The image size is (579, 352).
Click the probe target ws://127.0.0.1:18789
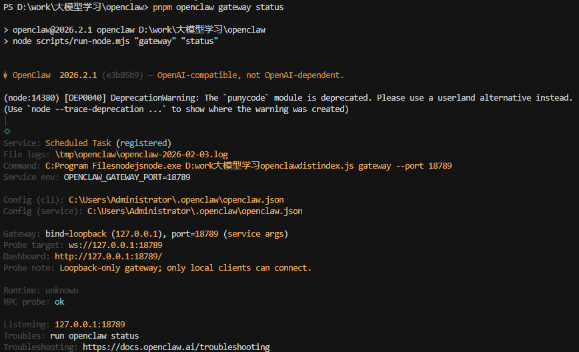[x=115, y=245]
